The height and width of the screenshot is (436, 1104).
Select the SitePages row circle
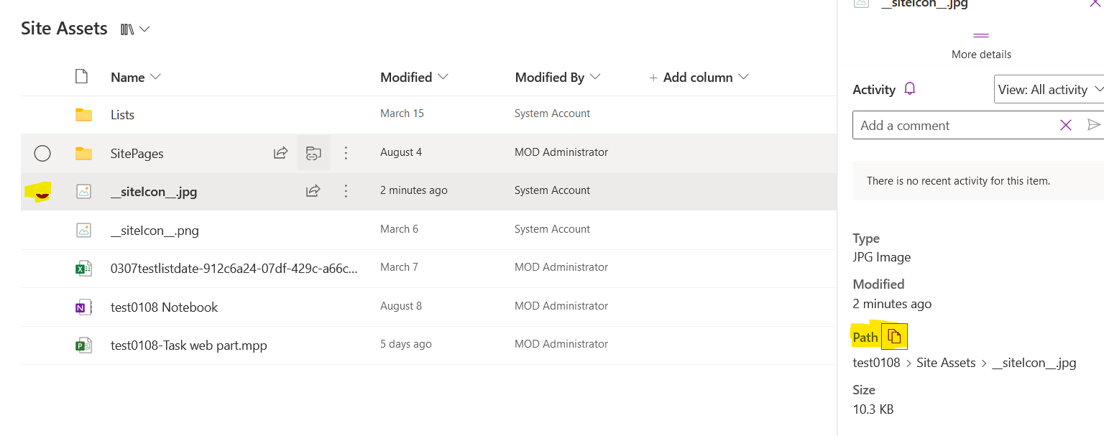click(42, 153)
